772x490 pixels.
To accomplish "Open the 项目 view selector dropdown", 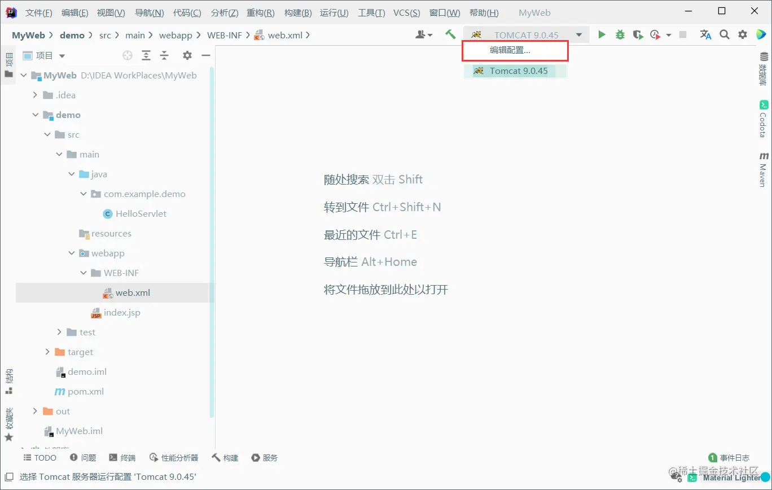I will pos(44,55).
